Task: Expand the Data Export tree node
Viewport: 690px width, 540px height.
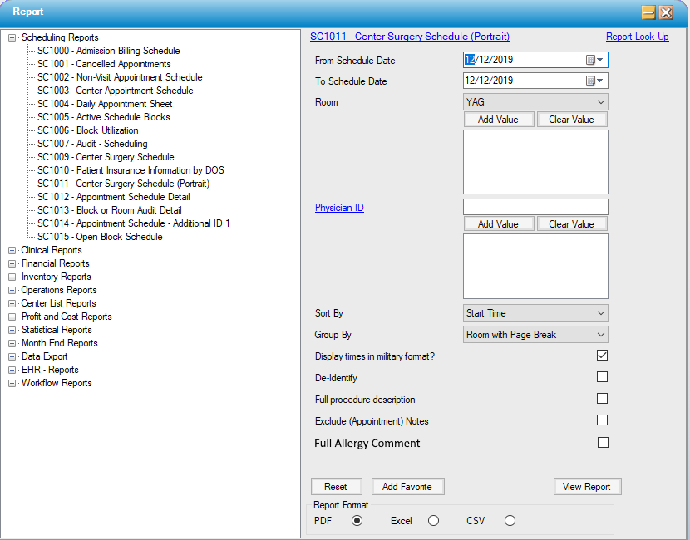Action: pos(12,356)
